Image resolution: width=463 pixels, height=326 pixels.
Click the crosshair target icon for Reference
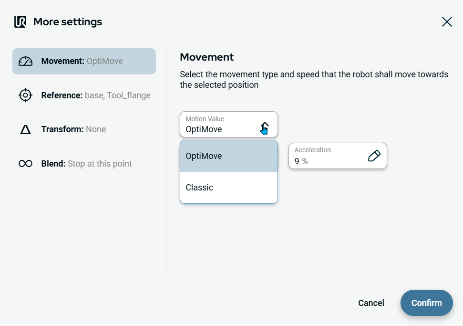tap(25, 95)
